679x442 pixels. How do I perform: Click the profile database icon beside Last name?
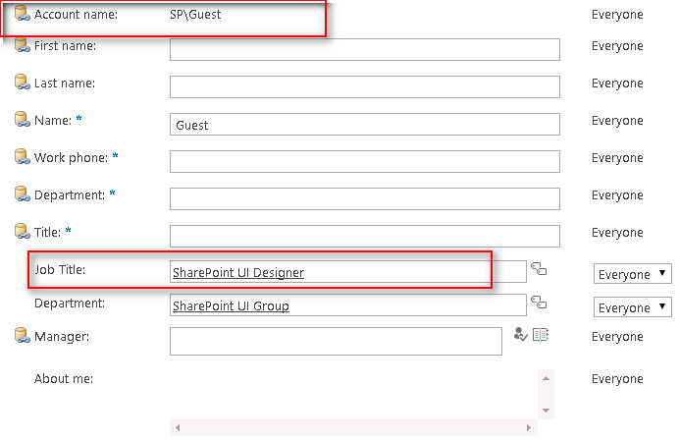click(22, 83)
